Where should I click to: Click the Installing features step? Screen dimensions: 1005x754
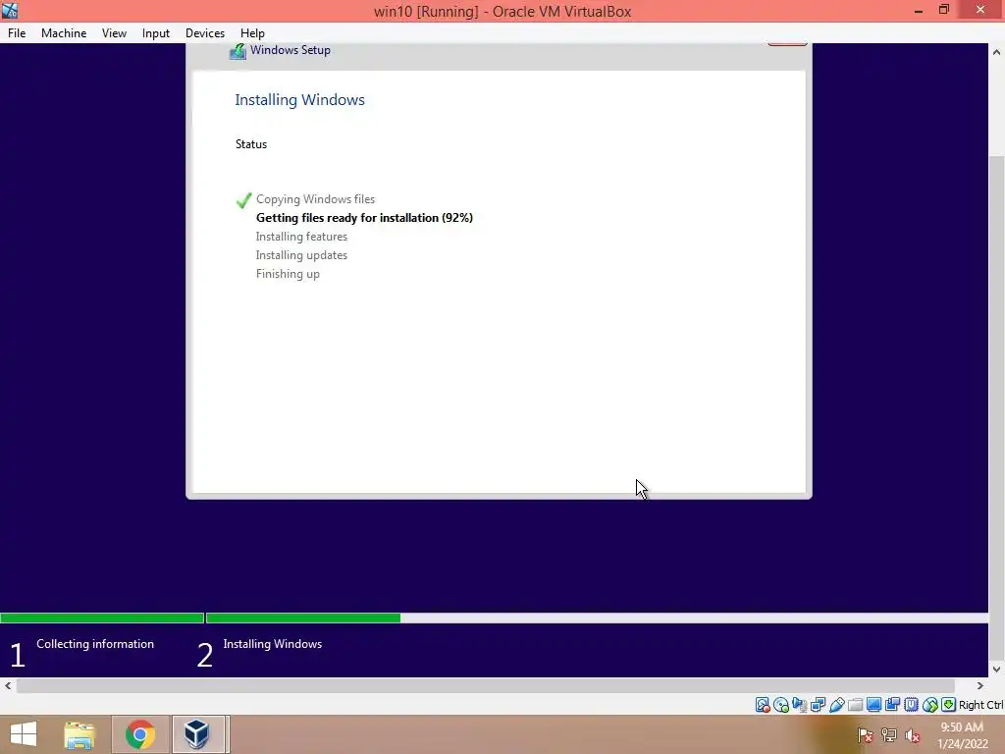pos(302,237)
